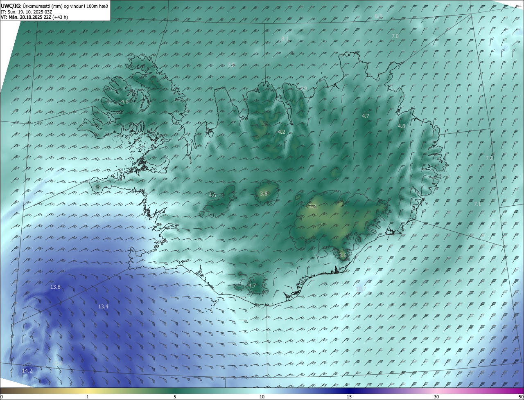Image resolution: width=524 pixels, height=400 pixels.
Task: Select the 14.2 value label
Action: [x=27, y=371]
